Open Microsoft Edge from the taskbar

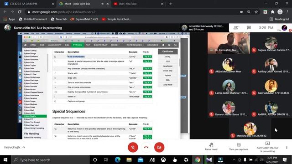[x=118, y=160]
